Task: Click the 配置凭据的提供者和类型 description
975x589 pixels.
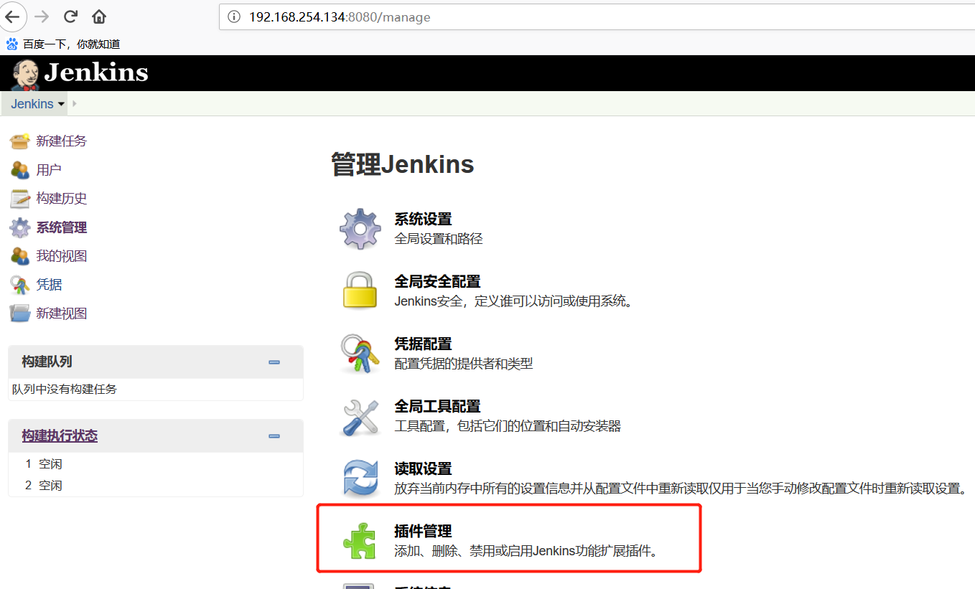Action: pos(464,364)
